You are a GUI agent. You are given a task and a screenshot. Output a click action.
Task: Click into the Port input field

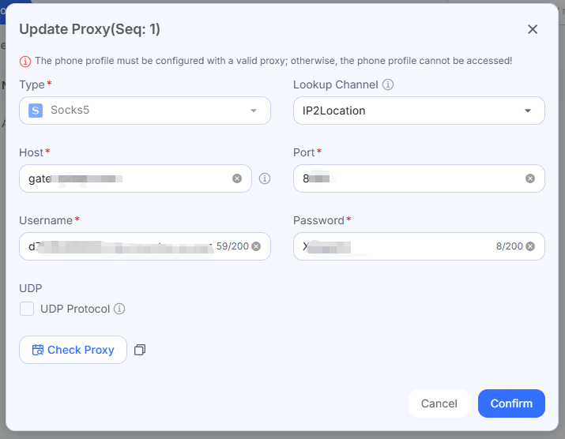pos(419,178)
